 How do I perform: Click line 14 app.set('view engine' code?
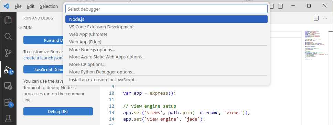click(x=164, y=119)
